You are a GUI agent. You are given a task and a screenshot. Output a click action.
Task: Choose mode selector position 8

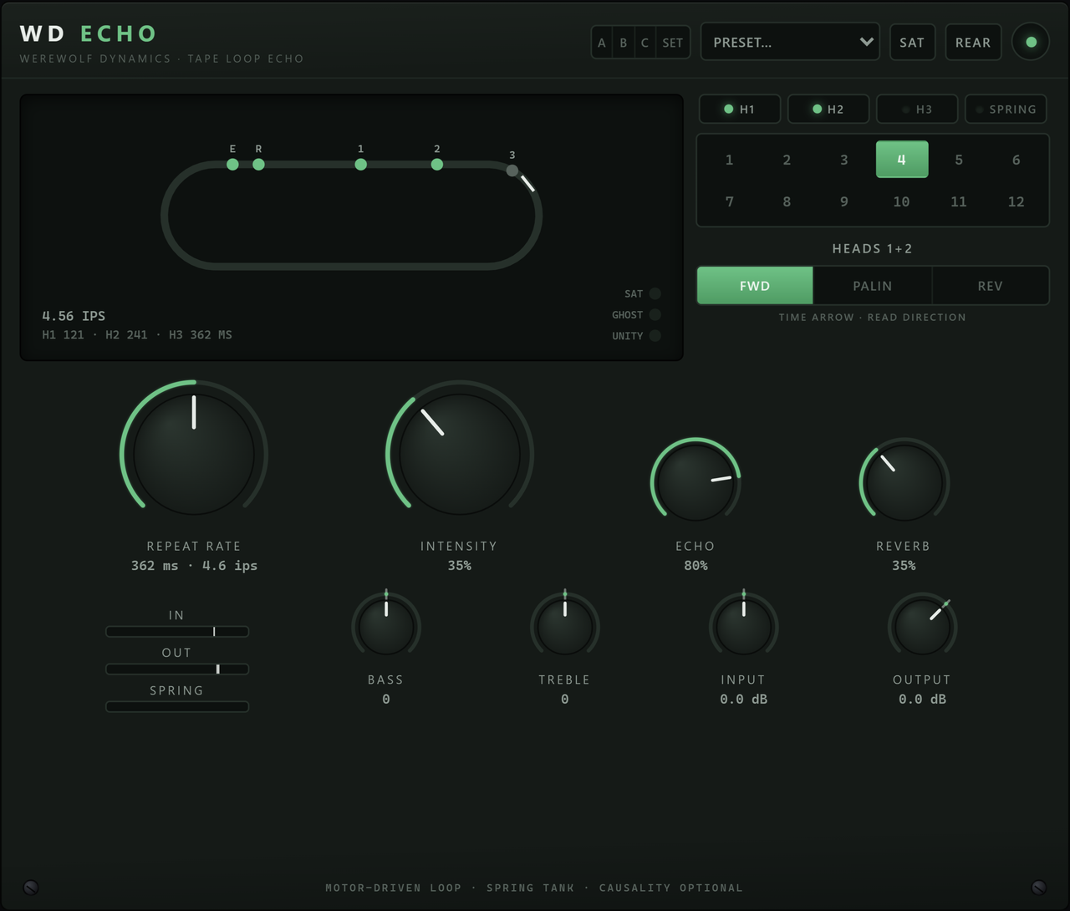[787, 201]
